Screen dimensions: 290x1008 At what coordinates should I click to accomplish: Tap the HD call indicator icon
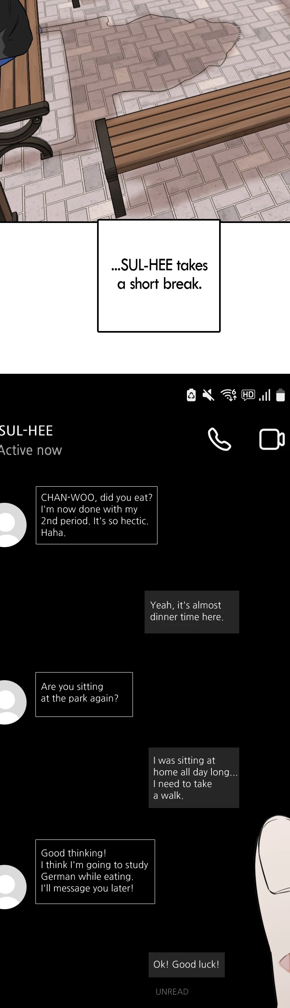(x=248, y=395)
